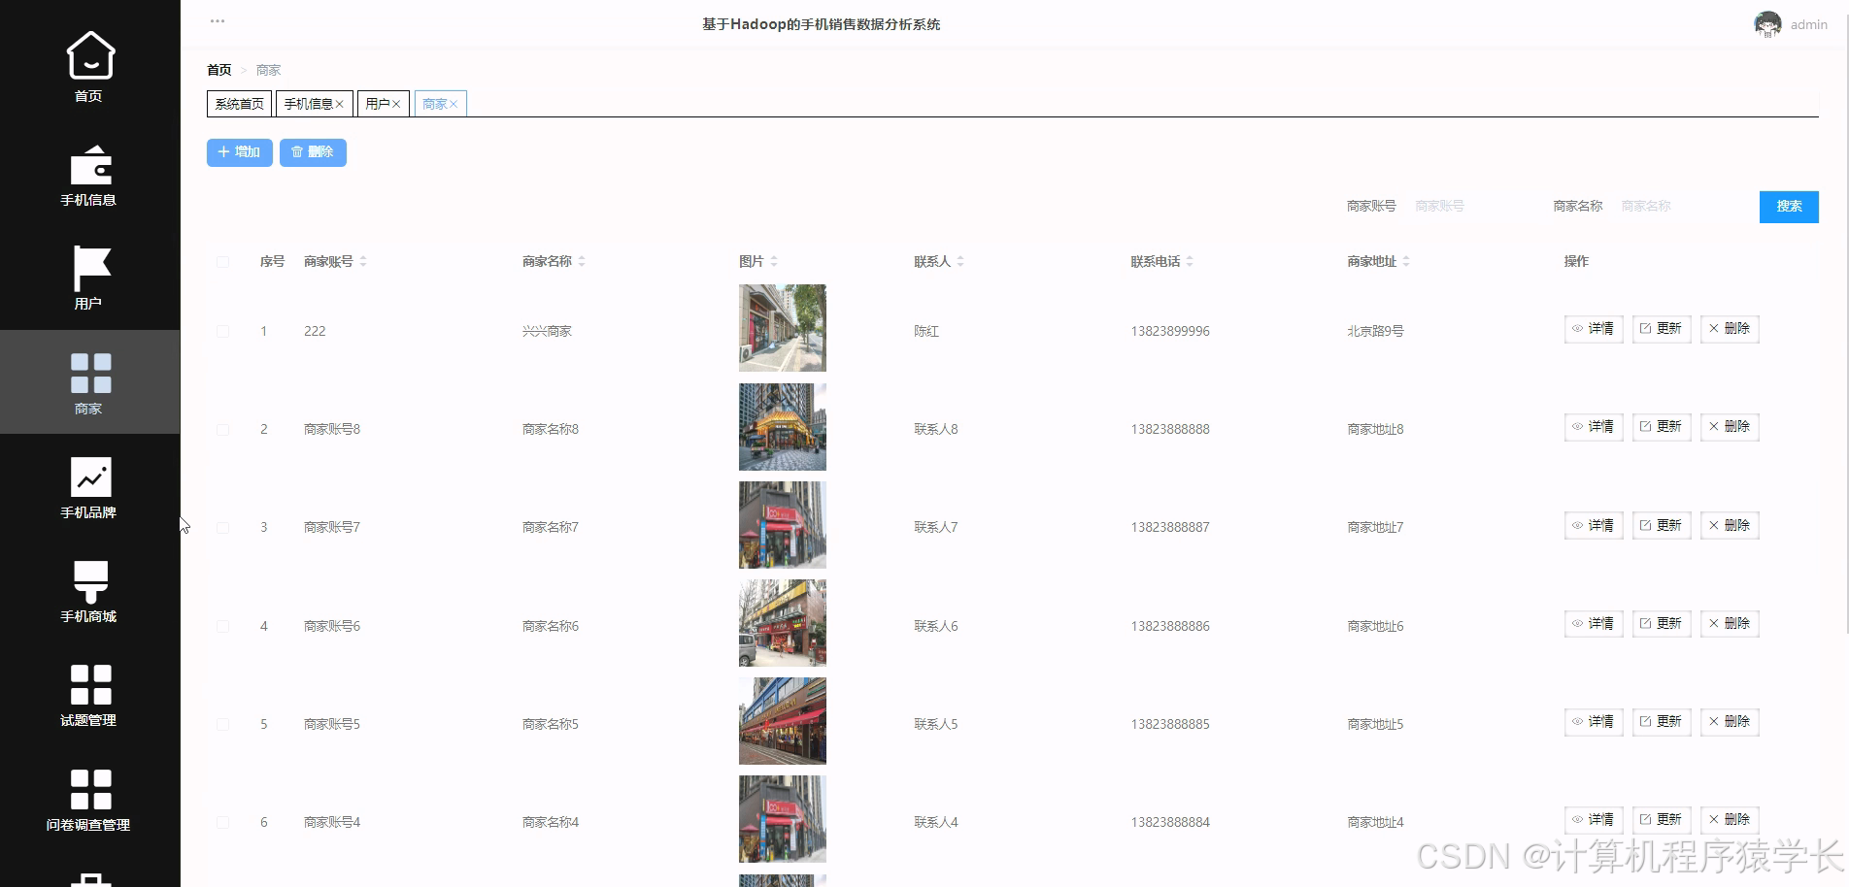Click 删除 for 兴兴商家 row
Screen dimensions: 1849x887
[x=1730, y=329]
